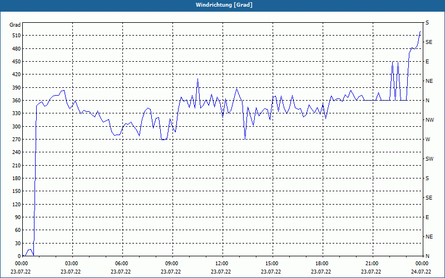This screenshot has height=278, width=445.
Task: Select the 06:00 time label
Action: [x=121, y=264]
